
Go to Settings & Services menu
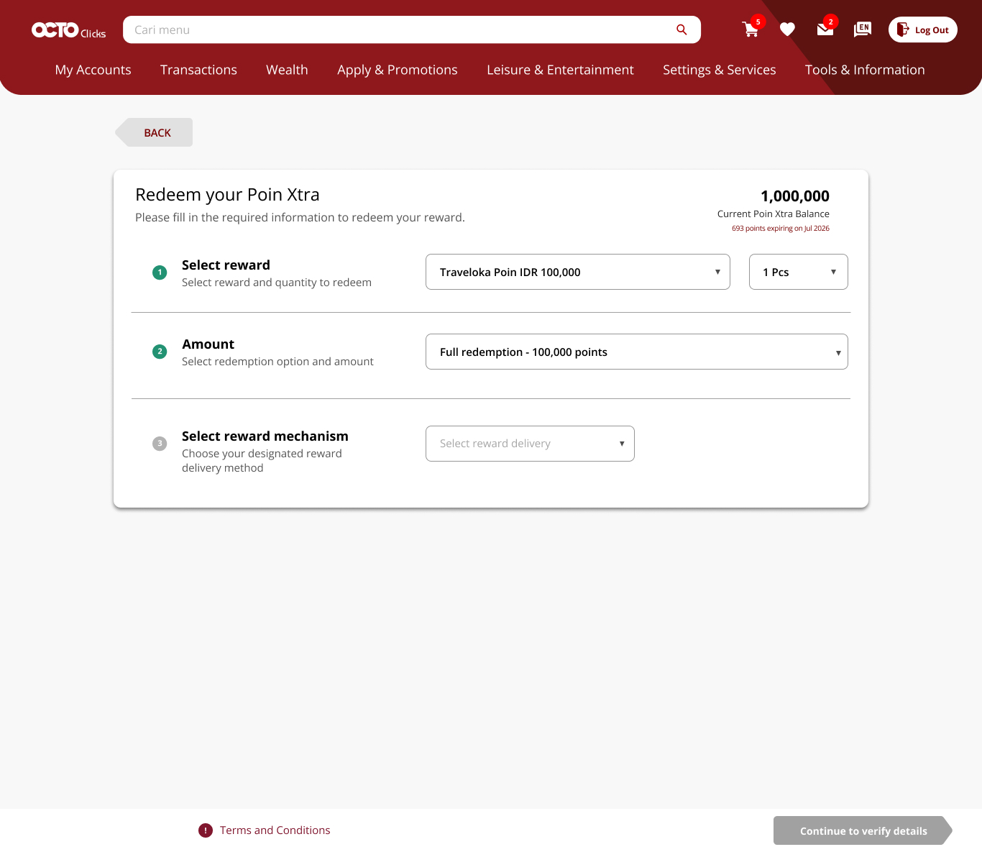click(719, 70)
